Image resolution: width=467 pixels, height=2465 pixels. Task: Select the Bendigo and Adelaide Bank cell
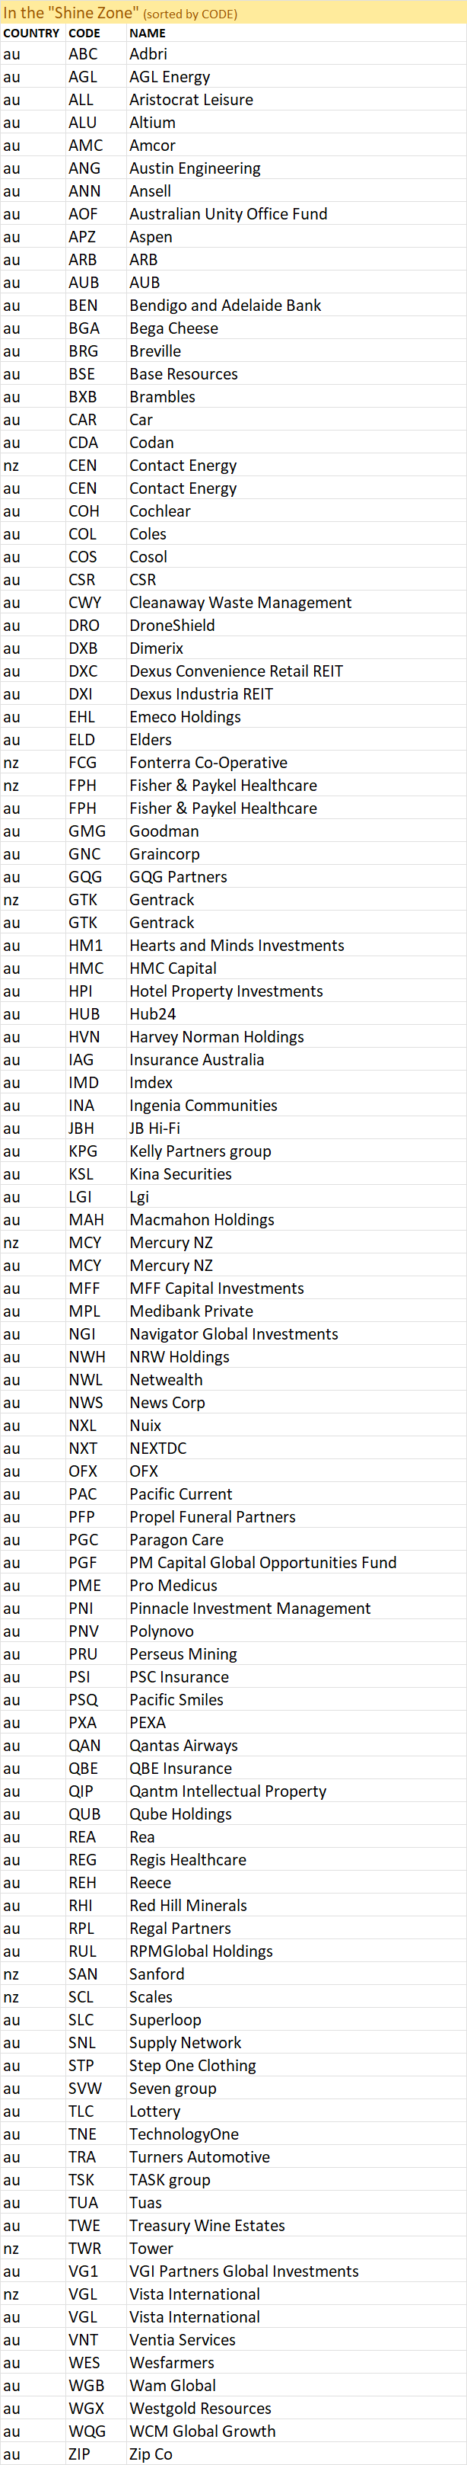[x=296, y=306]
